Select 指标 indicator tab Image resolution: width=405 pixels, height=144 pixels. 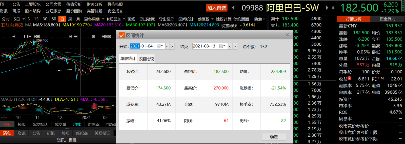pyautogui.click(x=7, y=124)
